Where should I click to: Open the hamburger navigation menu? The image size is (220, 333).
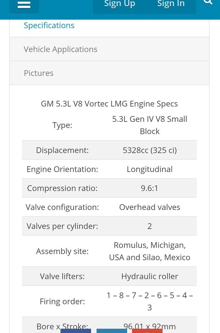coord(24,5)
